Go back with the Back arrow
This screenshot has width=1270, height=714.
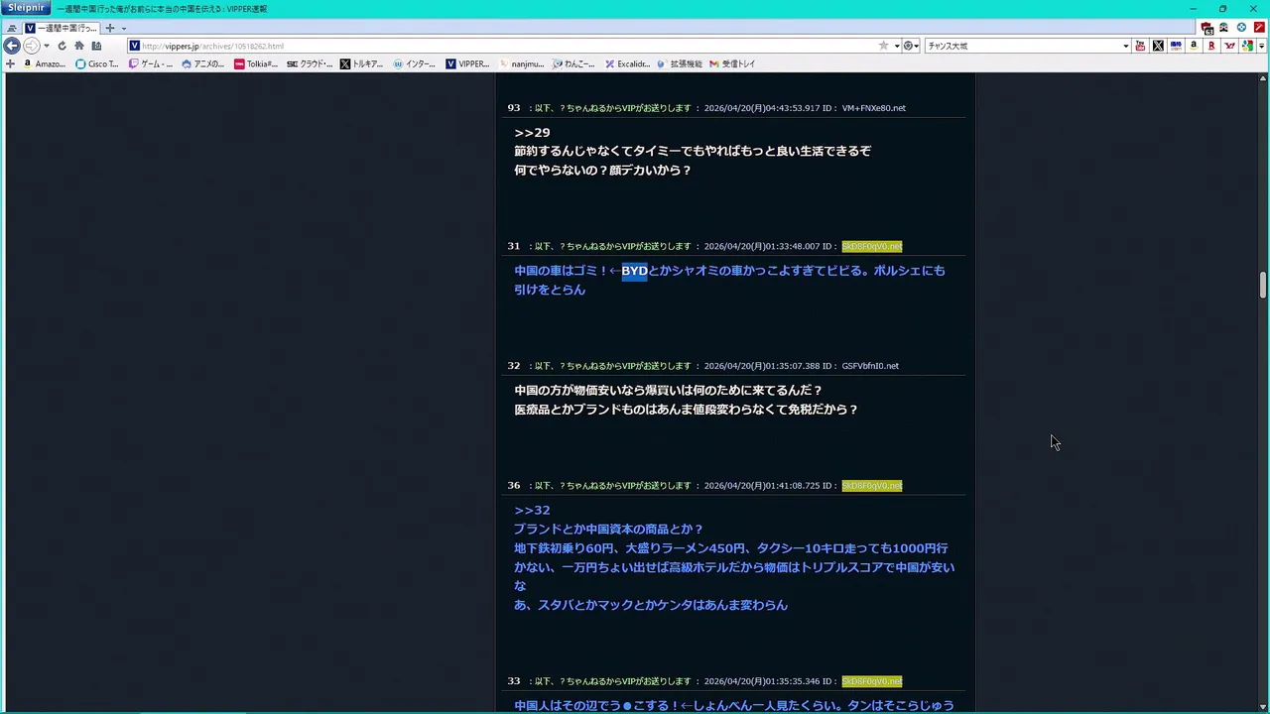click(x=12, y=46)
